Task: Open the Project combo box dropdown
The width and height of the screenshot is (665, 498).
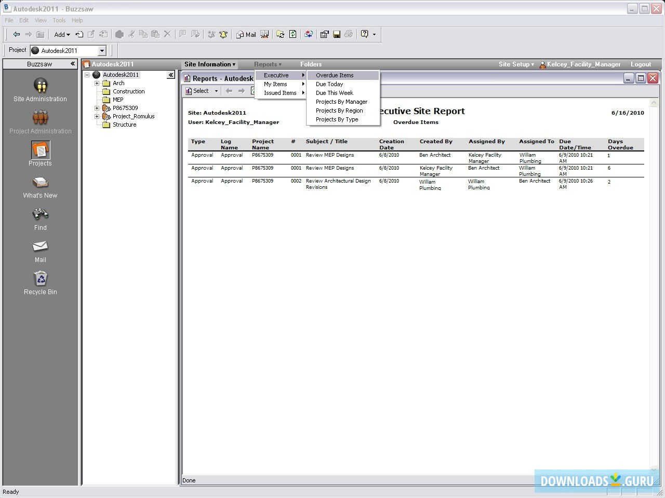Action: (x=102, y=50)
